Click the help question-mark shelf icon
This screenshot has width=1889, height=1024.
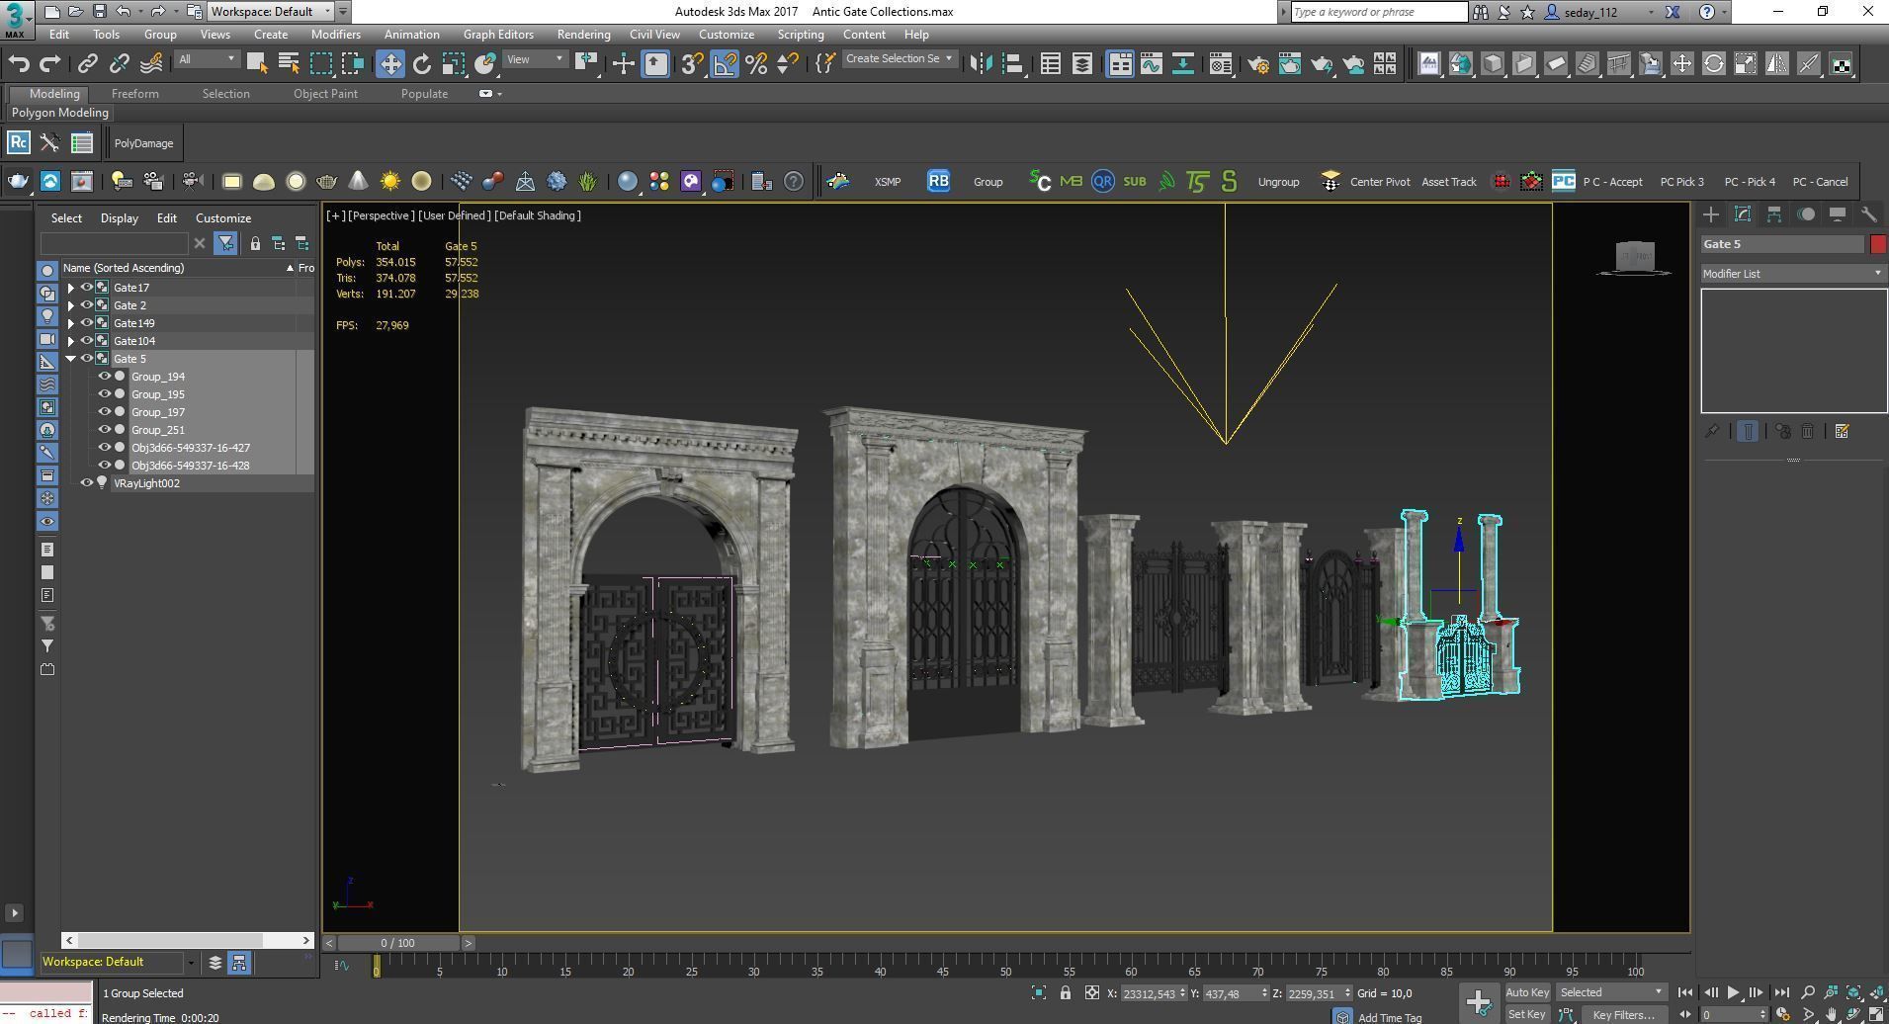[x=793, y=181]
